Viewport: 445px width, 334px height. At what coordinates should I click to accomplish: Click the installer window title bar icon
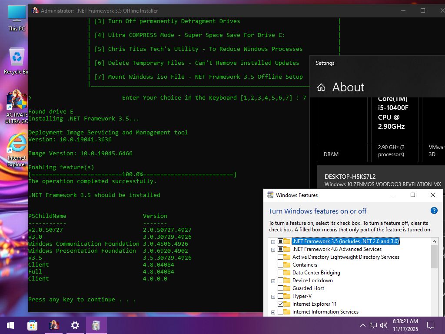tap(36, 10)
